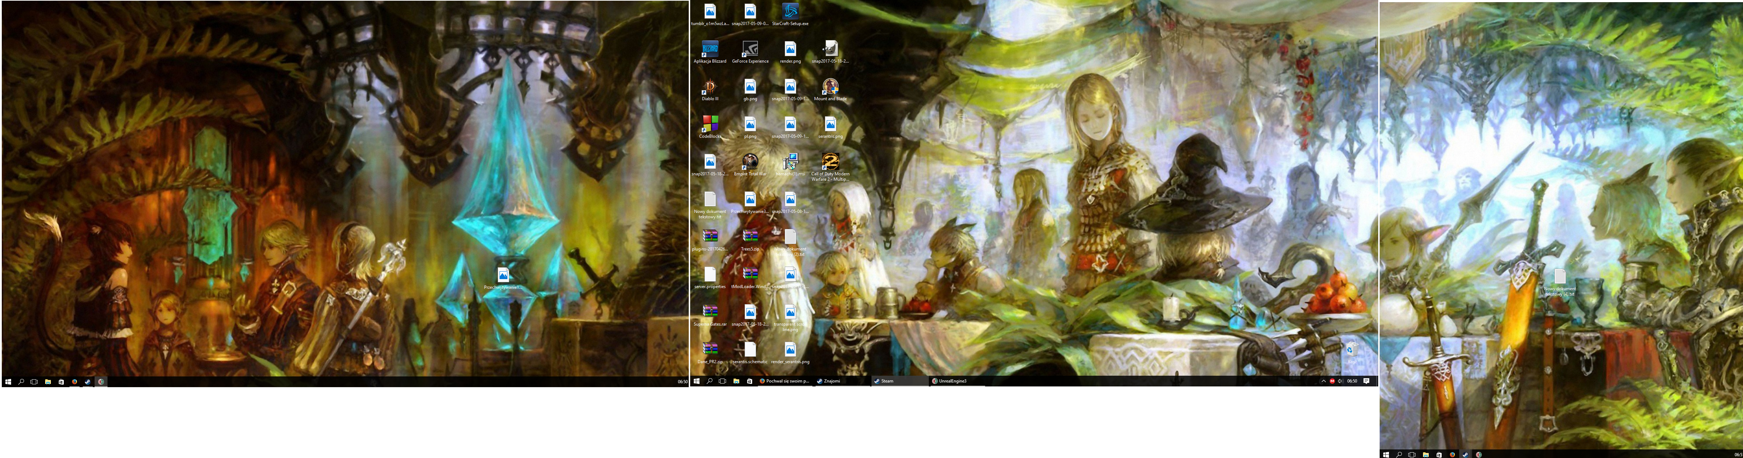The height and width of the screenshot is (458, 1743).
Task: Select the hamachi(1).msi installer file
Action: click(x=790, y=162)
